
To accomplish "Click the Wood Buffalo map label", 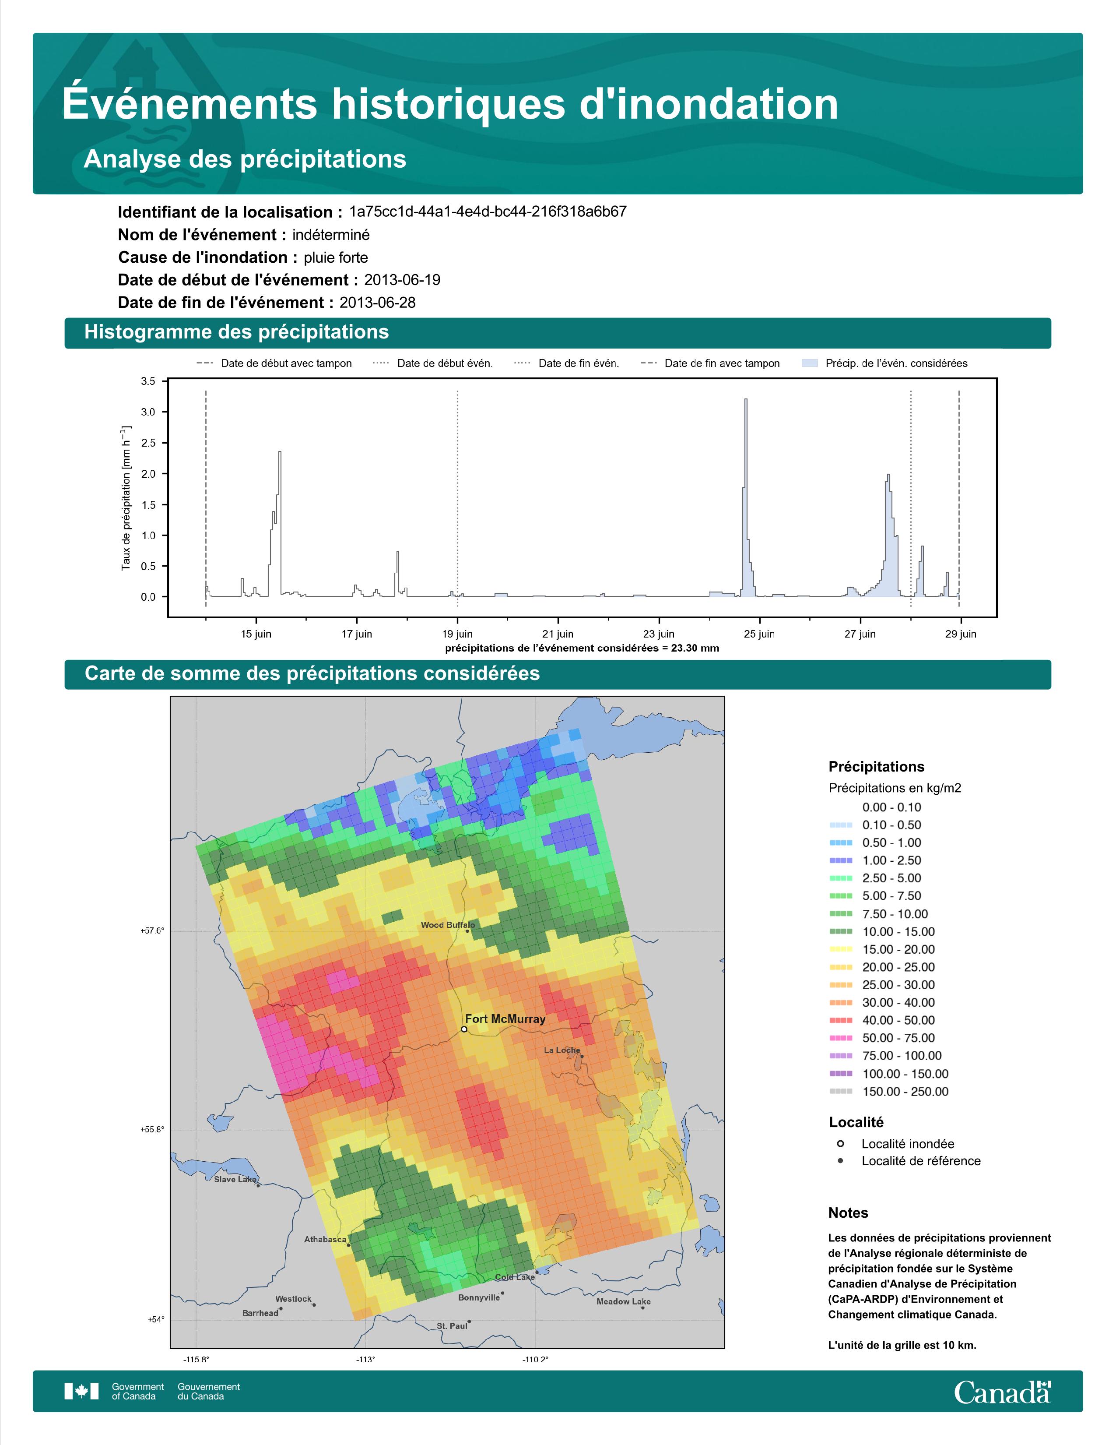I will [x=448, y=925].
